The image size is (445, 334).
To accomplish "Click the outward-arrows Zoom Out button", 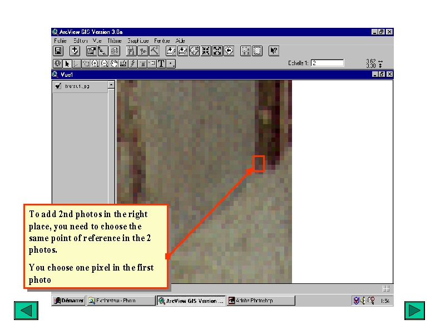I will click(x=217, y=51).
